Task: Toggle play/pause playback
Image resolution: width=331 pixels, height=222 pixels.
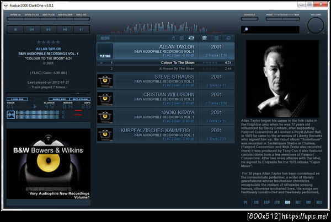Action: [x=49, y=30]
